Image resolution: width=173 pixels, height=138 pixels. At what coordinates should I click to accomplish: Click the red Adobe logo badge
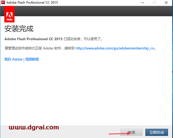coord(10,14)
